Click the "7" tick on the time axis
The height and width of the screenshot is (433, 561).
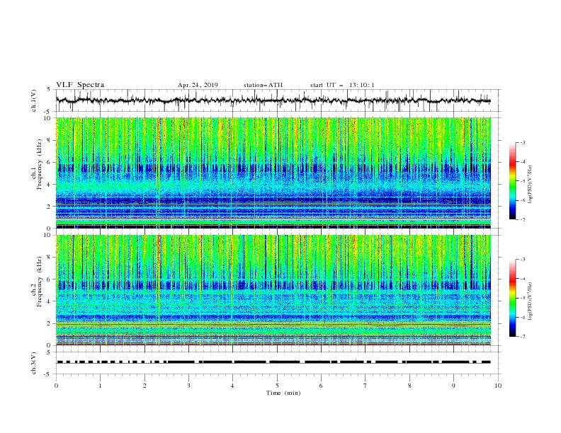coord(365,386)
